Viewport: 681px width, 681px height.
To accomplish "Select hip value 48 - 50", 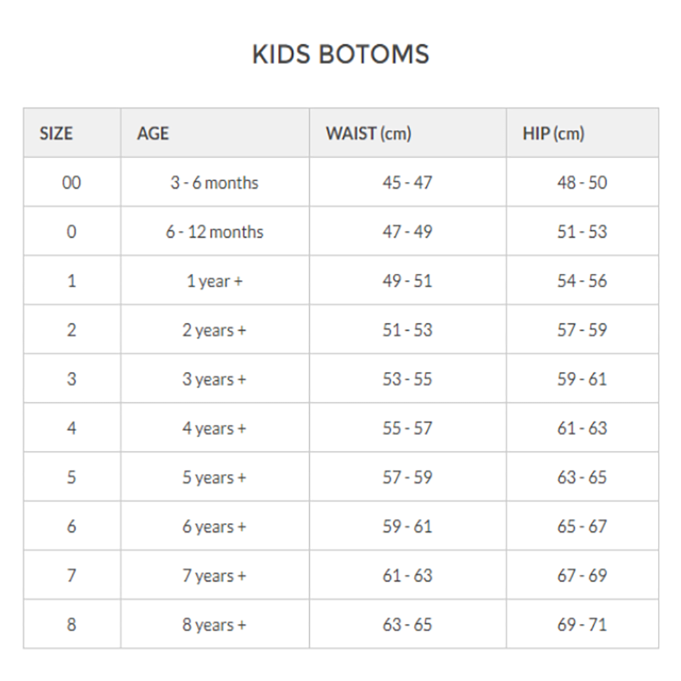I will click(x=582, y=183).
